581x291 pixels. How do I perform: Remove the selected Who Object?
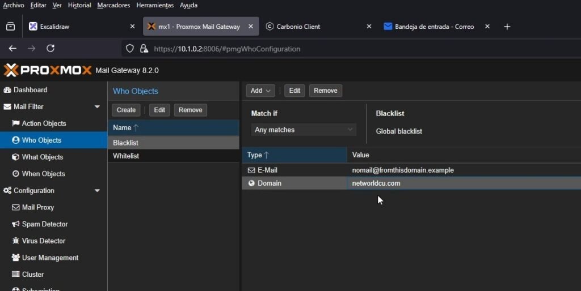coord(191,110)
